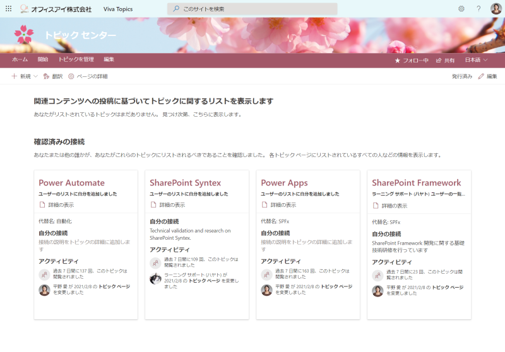Open the help question mark icon
The image size is (505, 352).
click(x=478, y=9)
